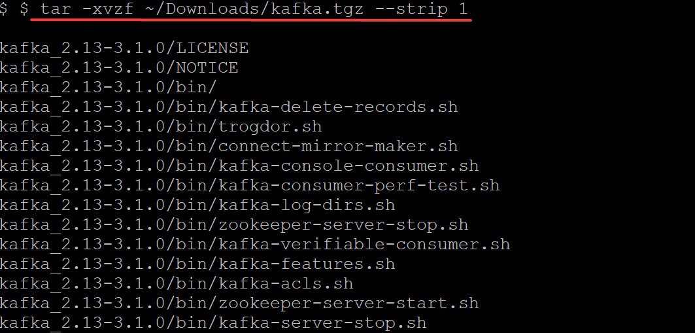
Task: Click the kafka-console-consumer.sh line
Action: point(239,166)
